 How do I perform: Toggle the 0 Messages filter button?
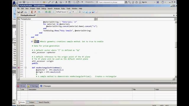pyautogui.click(x=45, y=86)
